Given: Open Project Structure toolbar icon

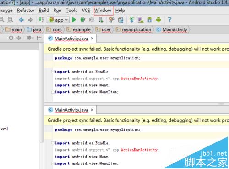Looking at the screenshot, I should click(120, 20).
